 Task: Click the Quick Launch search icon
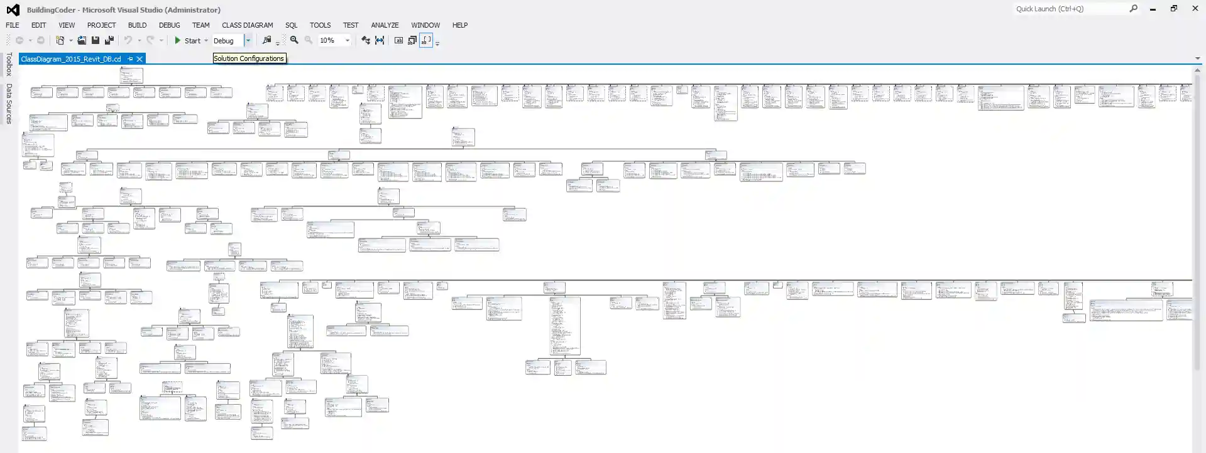(1133, 9)
